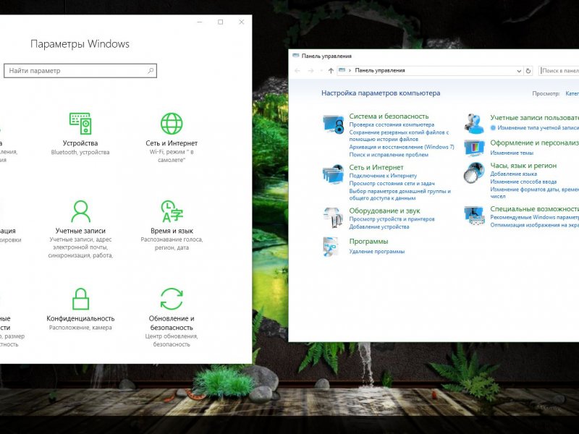579x434 pixels.
Task: Click the magnifier icon in Settings search
Action: pyautogui.click(x=151, y=70)
